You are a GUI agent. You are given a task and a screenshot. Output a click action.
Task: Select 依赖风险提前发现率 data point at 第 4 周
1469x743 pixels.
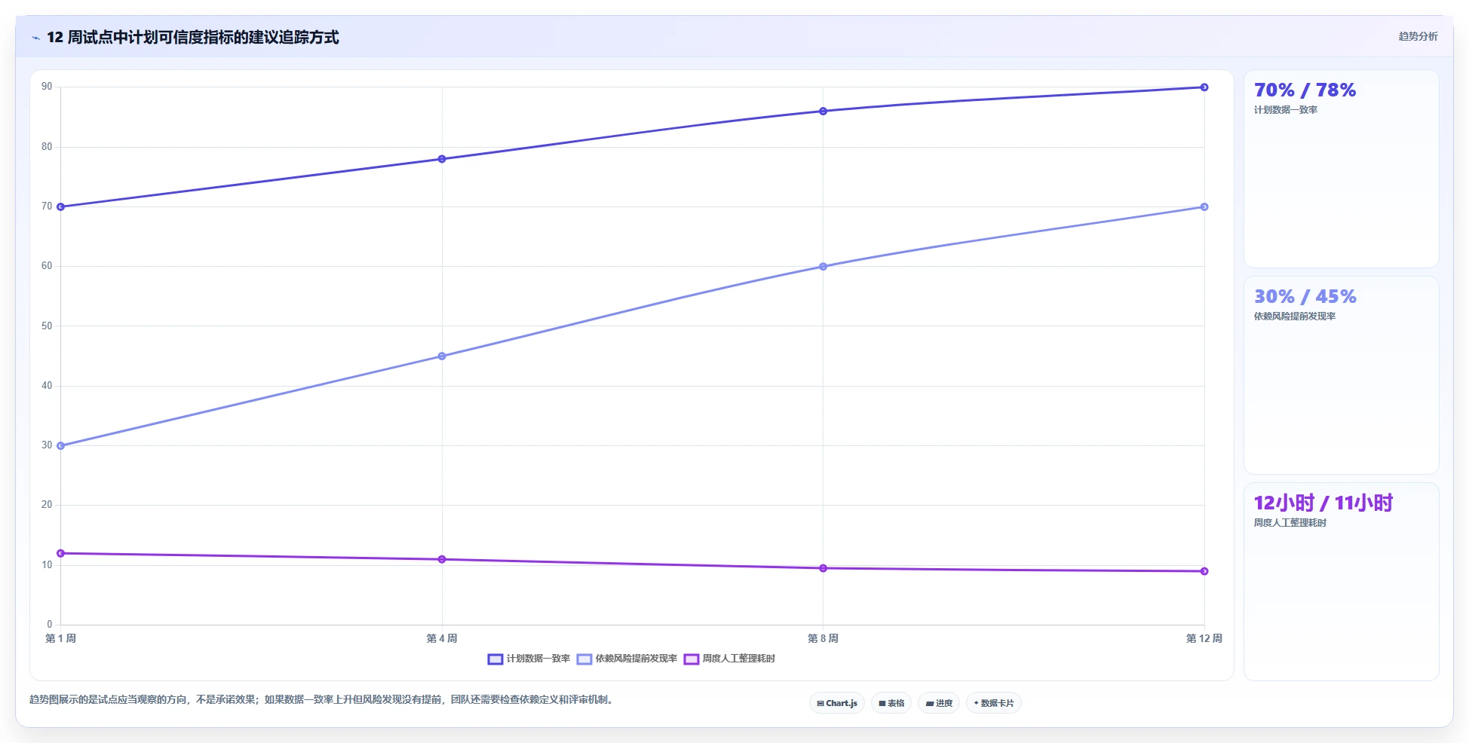(442, 356)
